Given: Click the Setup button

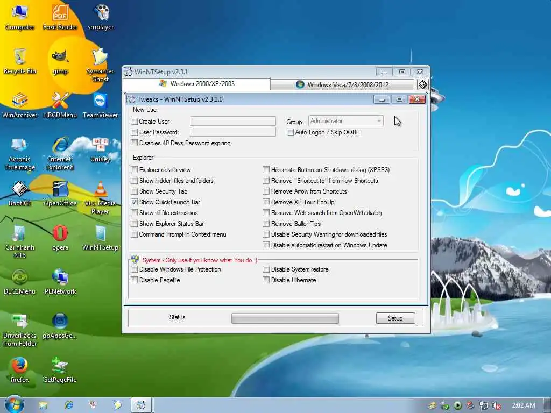Looking at the screenshot, I should pos(395,318).
